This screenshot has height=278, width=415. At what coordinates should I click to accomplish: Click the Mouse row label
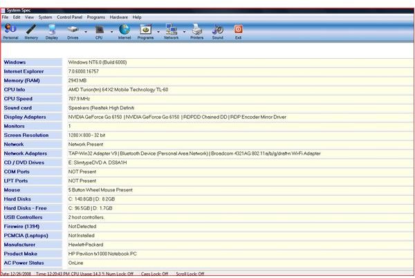12,190
